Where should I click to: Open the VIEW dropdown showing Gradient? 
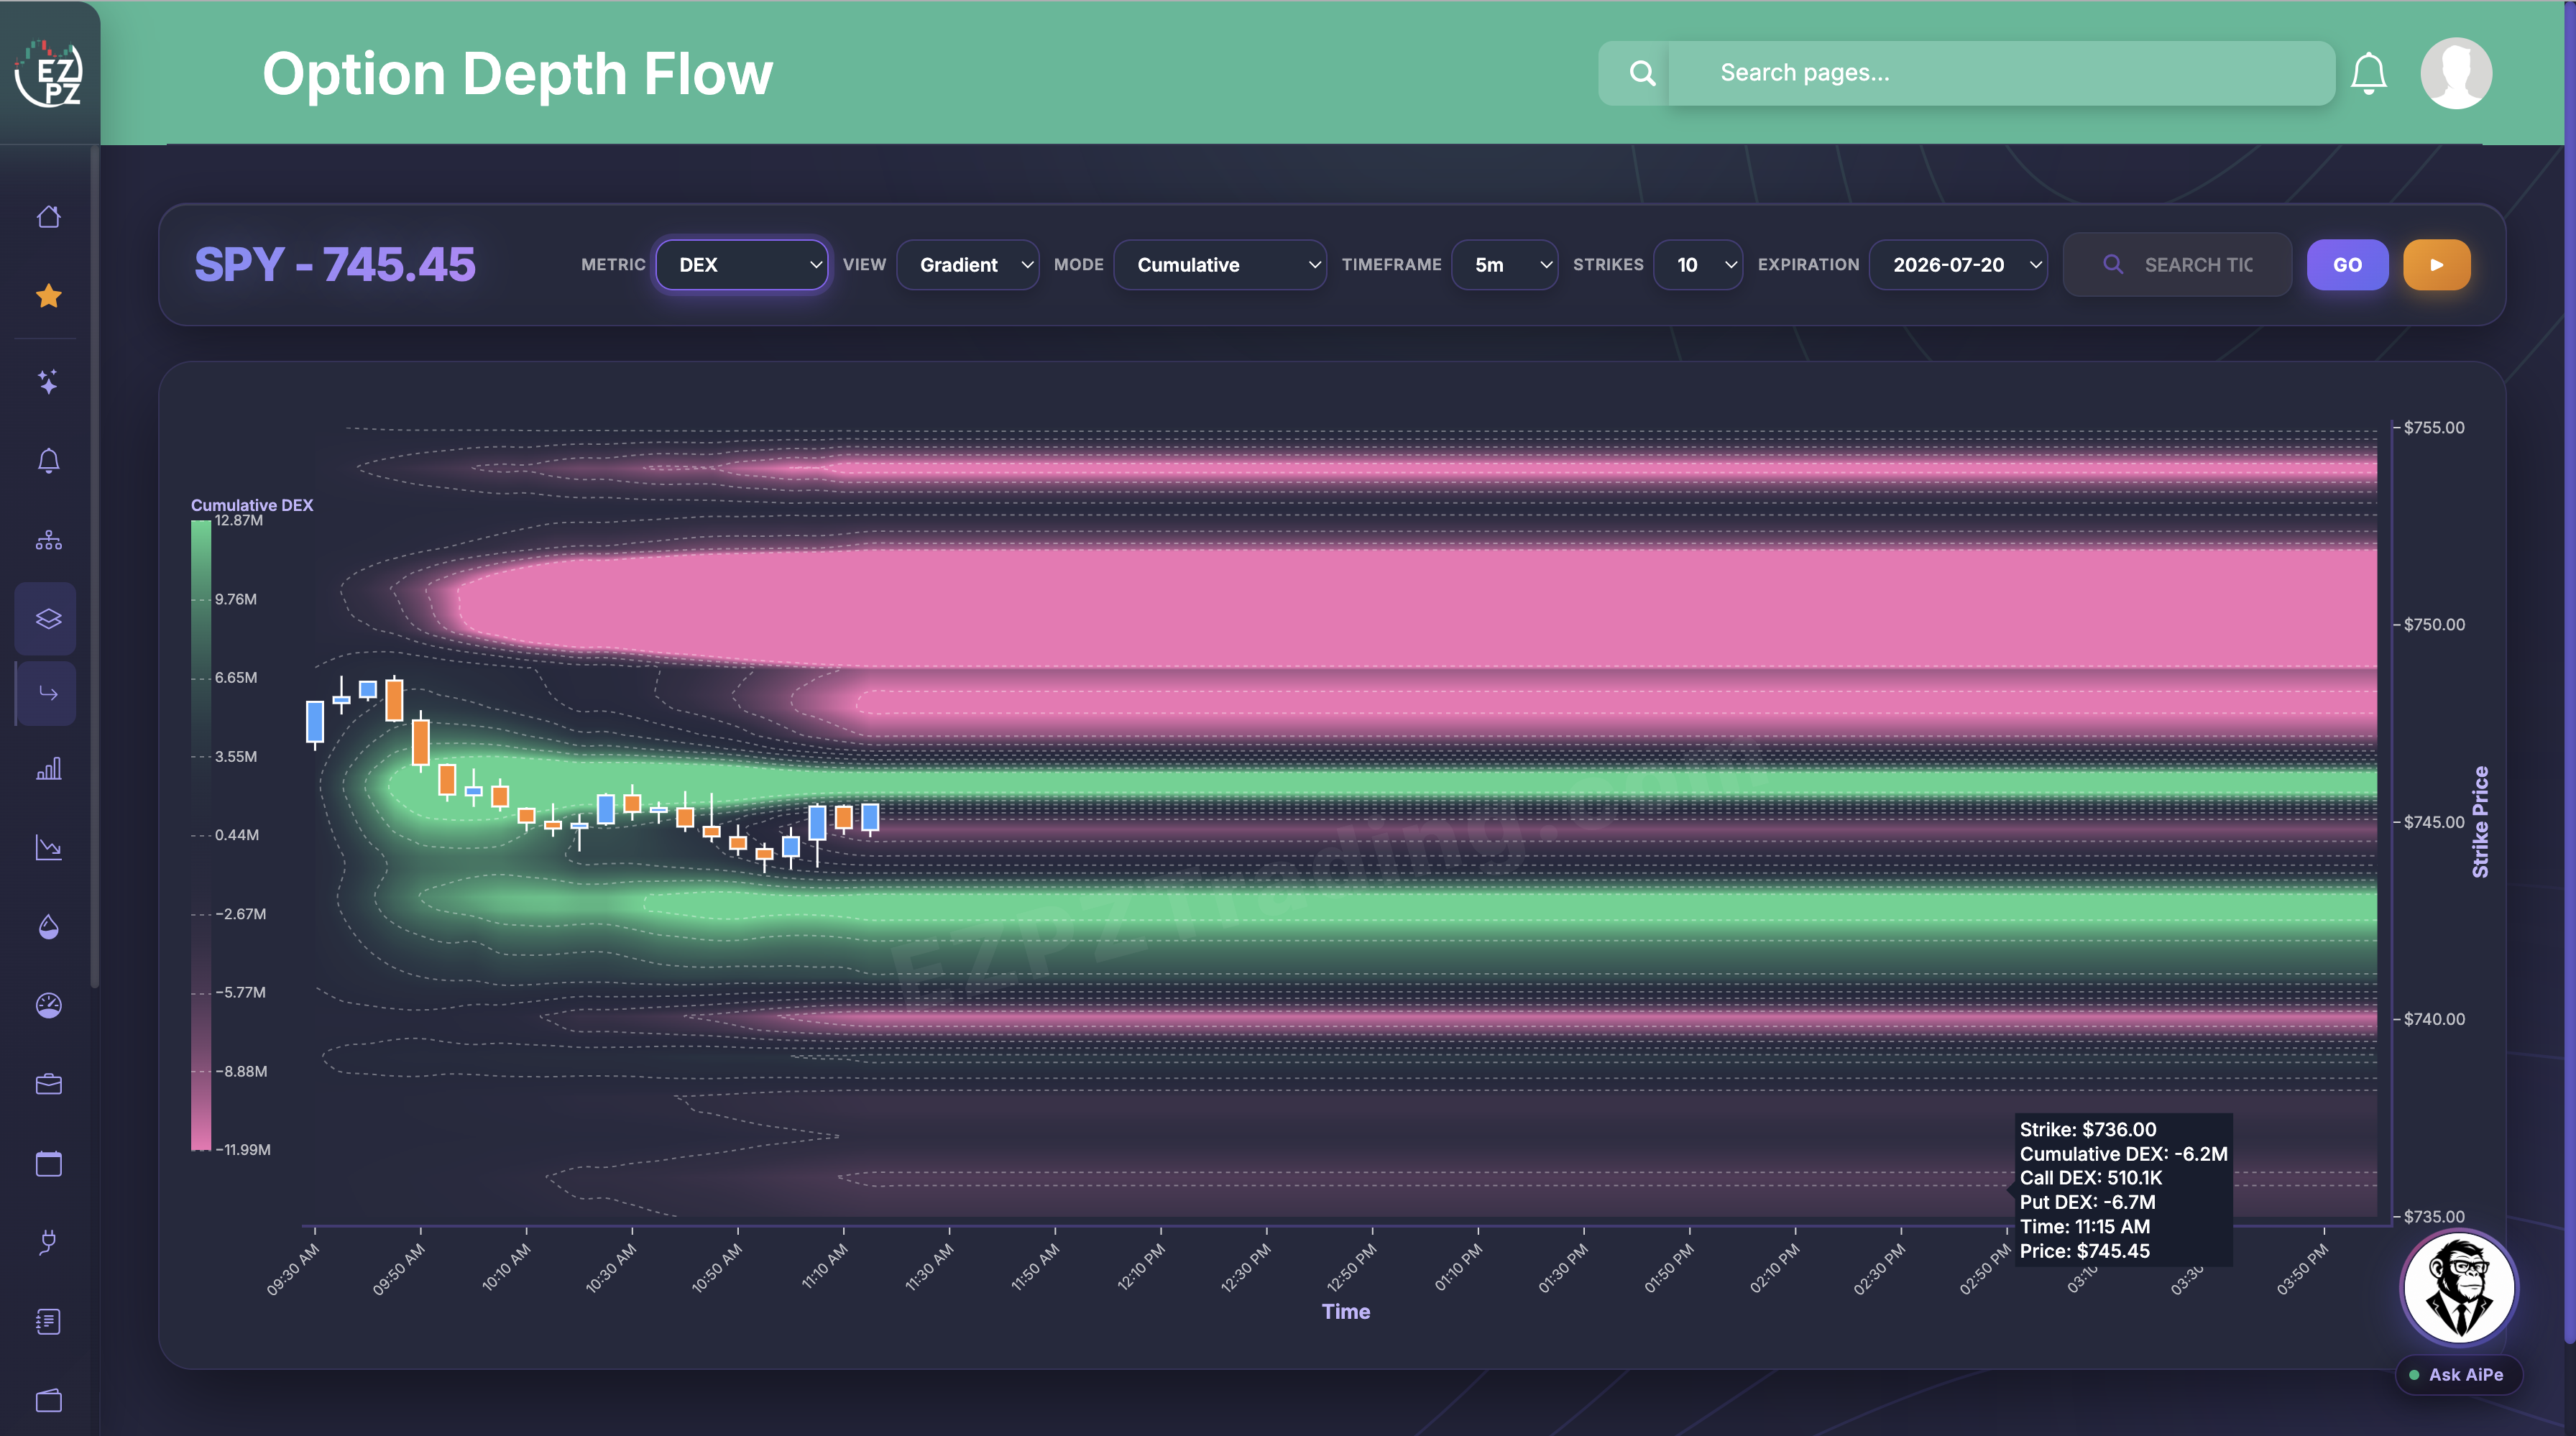click(968, 264)
